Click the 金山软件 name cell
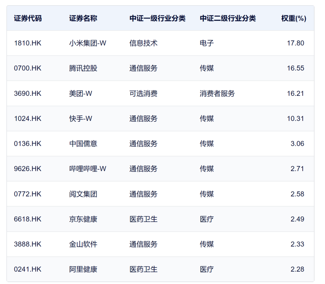This screenshot has width=325, height=284. click(x=83, y=244)
